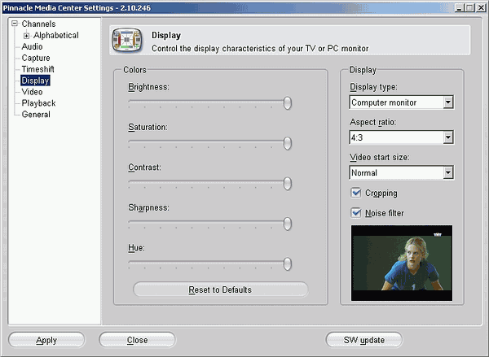This screenshot has height=357, width=489.
Task: Open the Video start size dropdown arrow
Action: coord(448,172)
